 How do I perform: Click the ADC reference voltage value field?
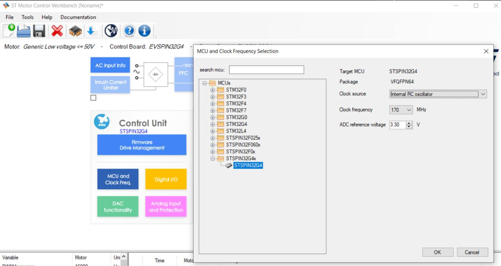(398, 124)
